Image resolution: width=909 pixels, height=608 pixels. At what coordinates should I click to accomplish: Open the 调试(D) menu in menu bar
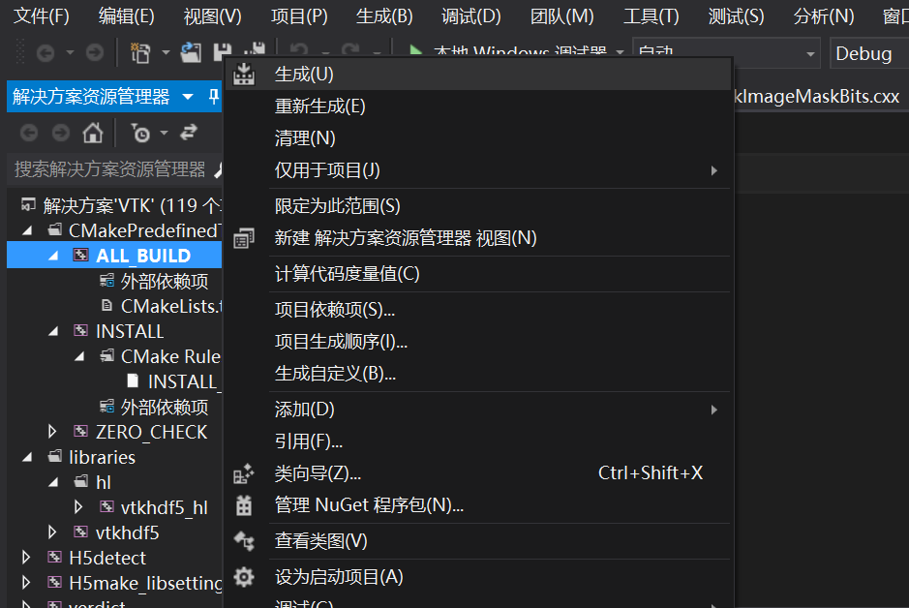tap(470, 16)
